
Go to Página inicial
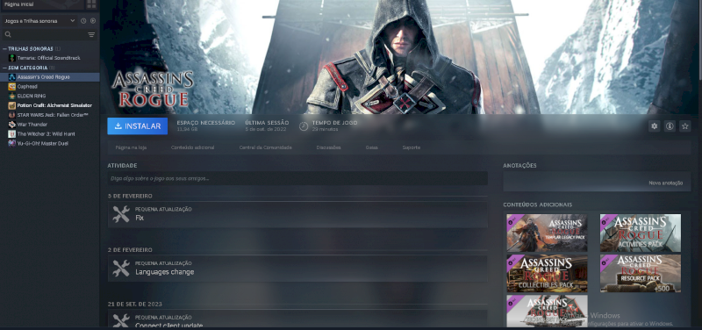click(x=42, y=4)
